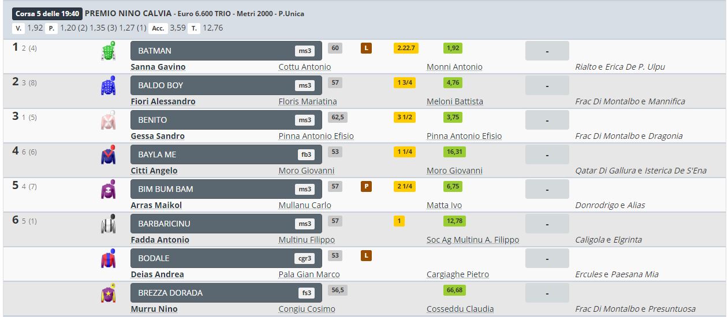Click the grey dash box in Benito's row
Screen dimensions: 728x317
(x=547, y=120)
